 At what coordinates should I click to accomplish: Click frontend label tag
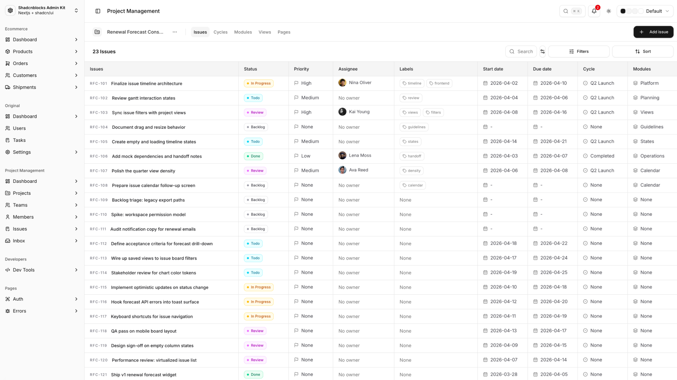click(x=439, y=83)
